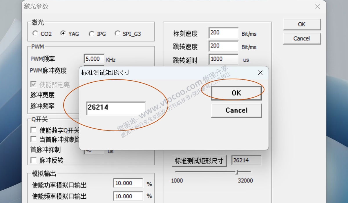Click the disabled 使能预电离 checkbox
Viewport: 348px width, 203px height.
click(33, 84)
